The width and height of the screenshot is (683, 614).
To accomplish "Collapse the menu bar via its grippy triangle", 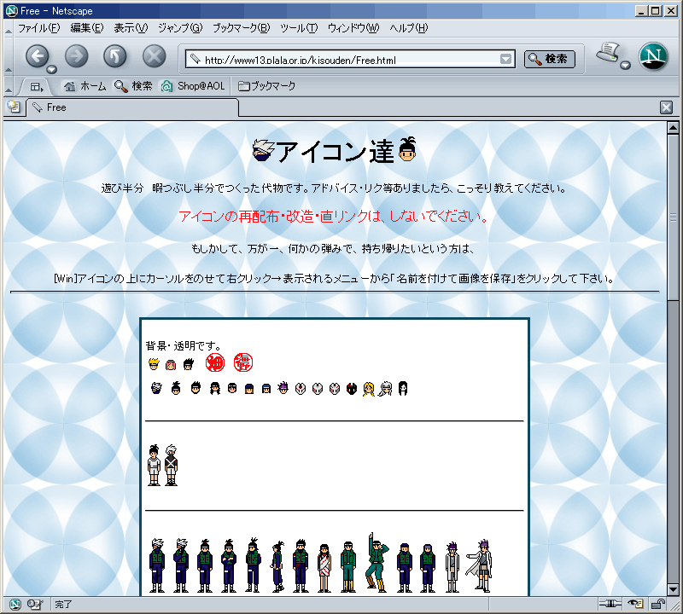I will point(9,32).
